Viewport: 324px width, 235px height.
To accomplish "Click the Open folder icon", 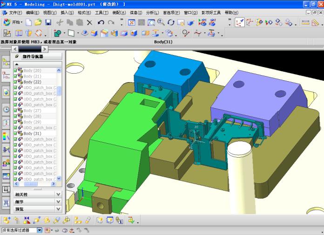I will click(38, 22).
